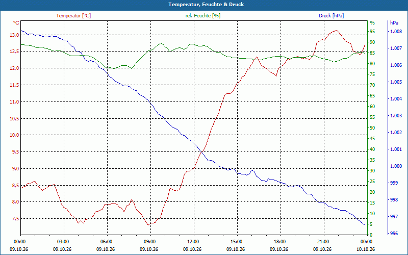Viewport: 408px width, 255px height.
Task: Click the blue 'hPa' axis unit label
Action: (394, 23)
